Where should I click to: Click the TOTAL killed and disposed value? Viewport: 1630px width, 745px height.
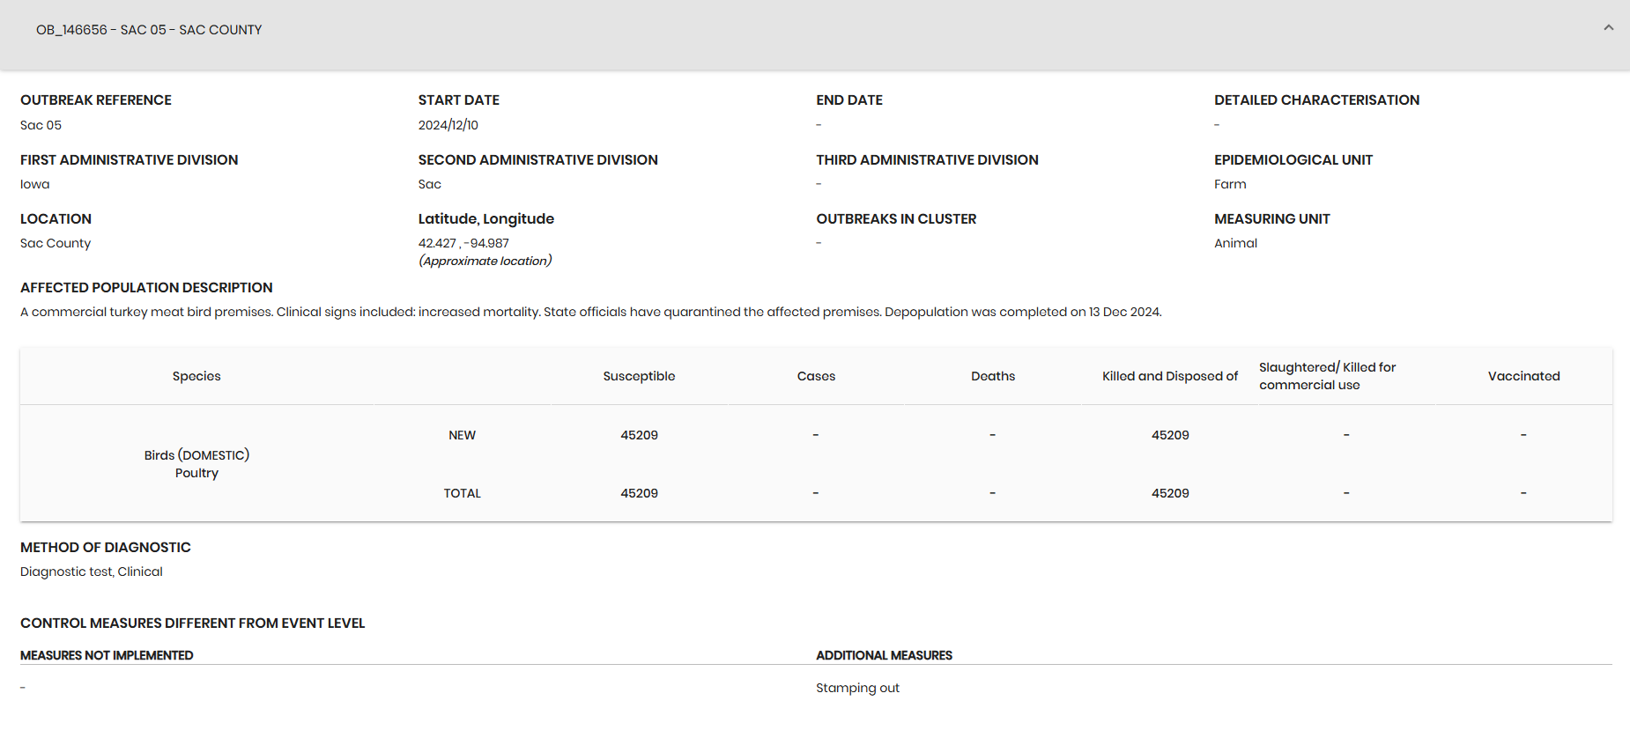(x=1170, y=493)
